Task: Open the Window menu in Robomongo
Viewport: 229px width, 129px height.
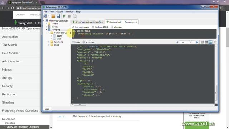Action: point(70,11)
